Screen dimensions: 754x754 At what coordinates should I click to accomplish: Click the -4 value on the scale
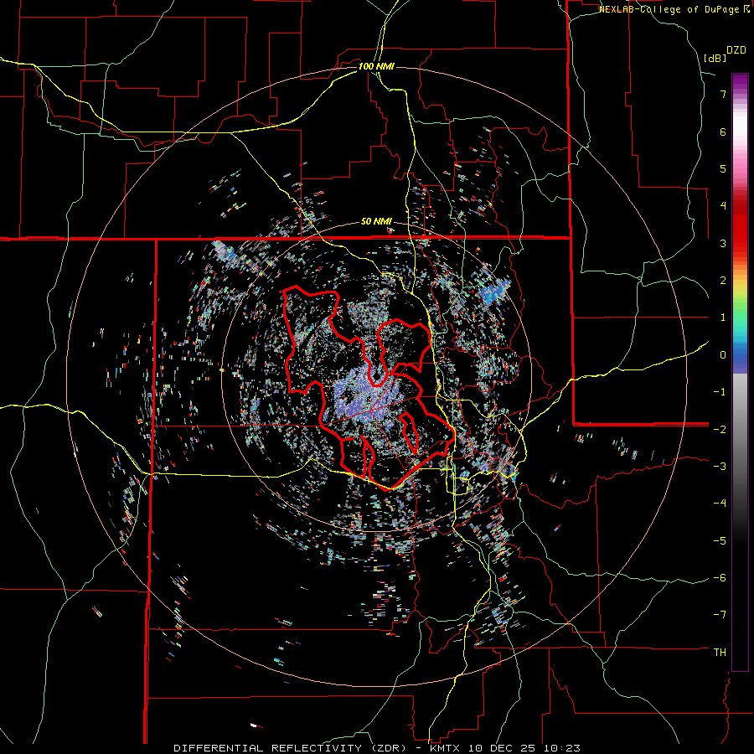(720, 504)
